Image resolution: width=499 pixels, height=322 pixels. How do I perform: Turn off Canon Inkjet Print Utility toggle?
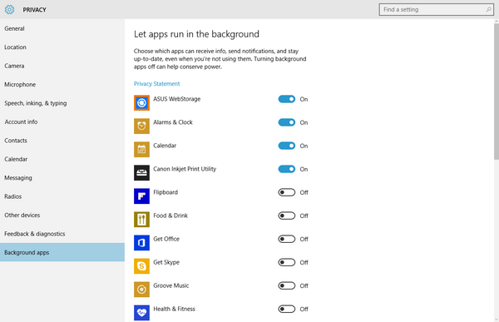(287, 169)
